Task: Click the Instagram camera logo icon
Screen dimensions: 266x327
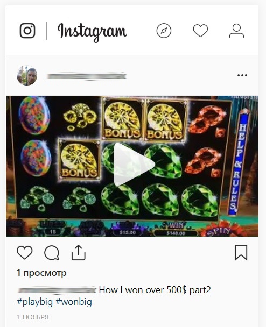Action: point(27,31)
